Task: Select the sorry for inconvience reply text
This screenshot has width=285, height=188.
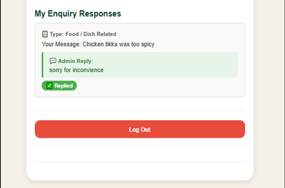Action: click(76, 70)
